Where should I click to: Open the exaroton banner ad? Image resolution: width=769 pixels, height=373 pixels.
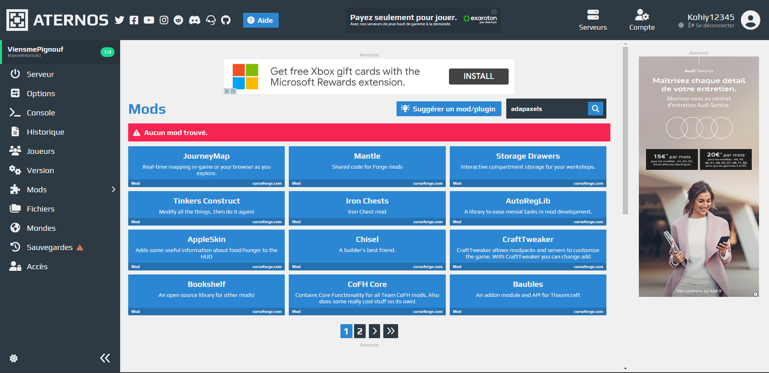click(423, 20)
